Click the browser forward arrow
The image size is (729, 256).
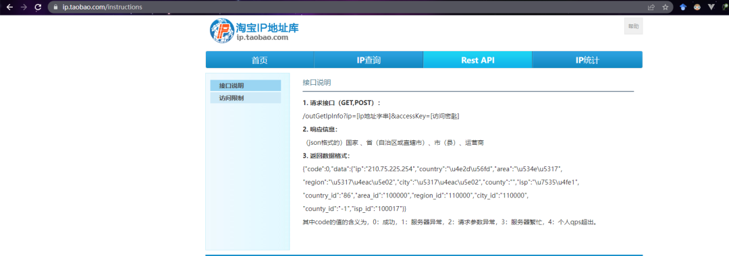click(x=24, y=7)
